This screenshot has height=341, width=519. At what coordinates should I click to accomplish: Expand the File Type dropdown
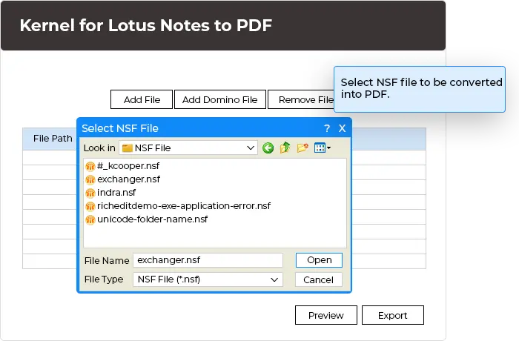coord(274,279)
